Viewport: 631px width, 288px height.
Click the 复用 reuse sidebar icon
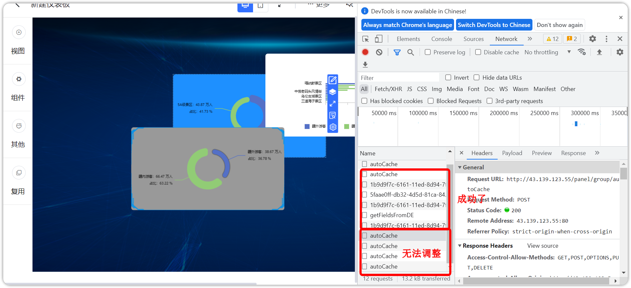[x=19, y=173]
